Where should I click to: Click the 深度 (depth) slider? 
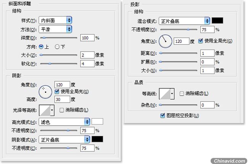[x=59, y=38]
